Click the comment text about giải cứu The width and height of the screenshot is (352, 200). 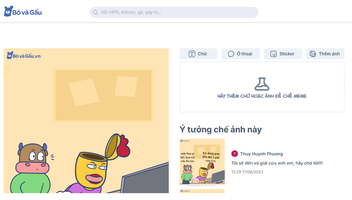(x=277, y=163)
